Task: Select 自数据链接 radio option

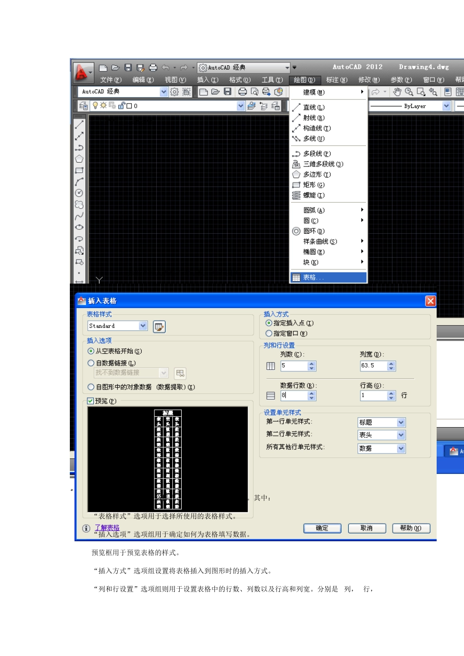Action: pos(91,363)
